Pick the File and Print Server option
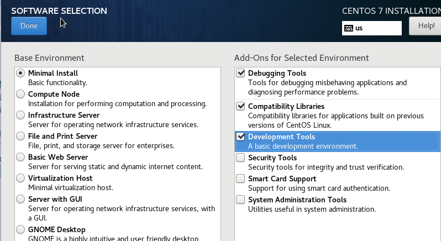 point(20,136)
